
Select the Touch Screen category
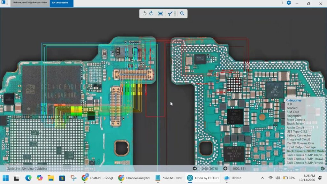tap(295, 124)
